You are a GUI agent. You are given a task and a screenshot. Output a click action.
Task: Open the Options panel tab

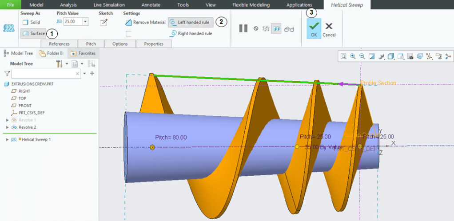[120, 44]
